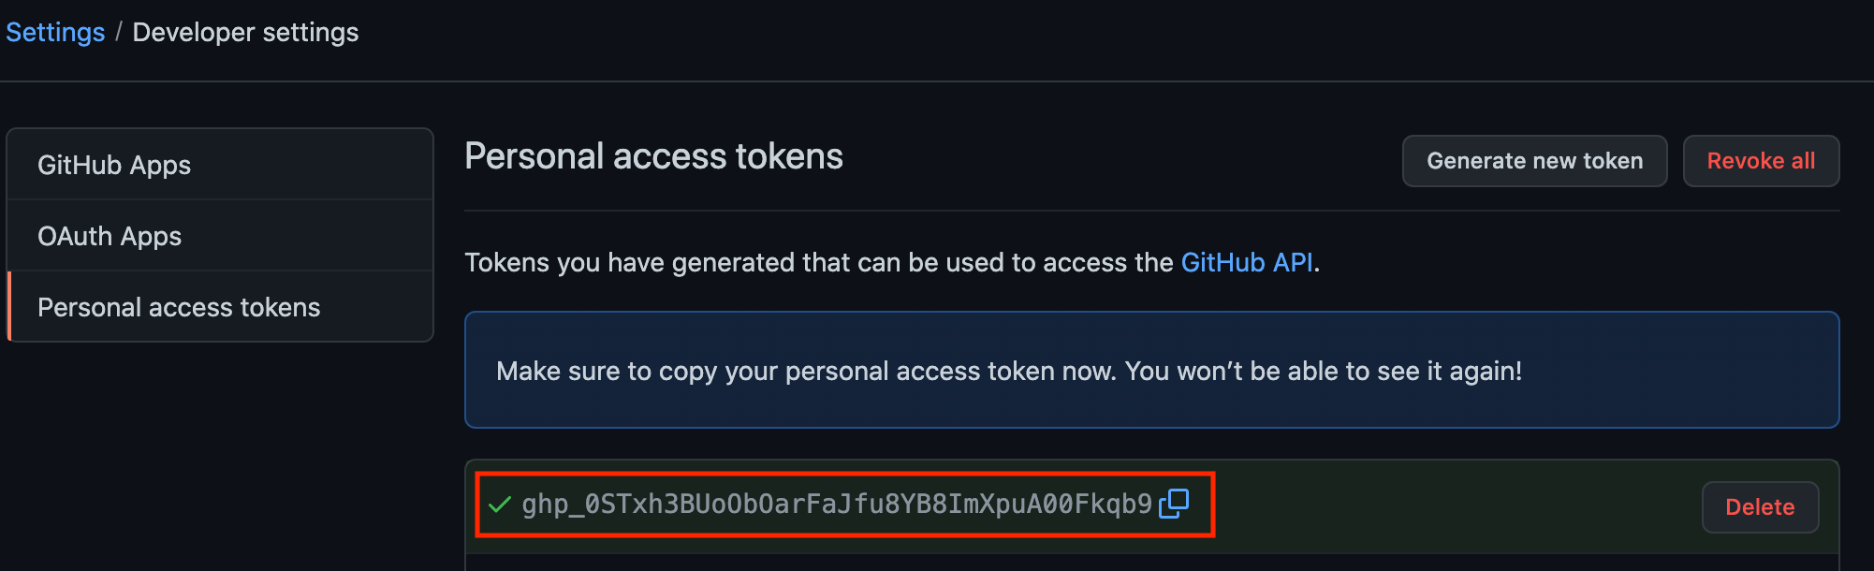This screenshot has width=1874, height=571.
Task: Click "You won't be able to see it again!"
Action: [1323, 371]
